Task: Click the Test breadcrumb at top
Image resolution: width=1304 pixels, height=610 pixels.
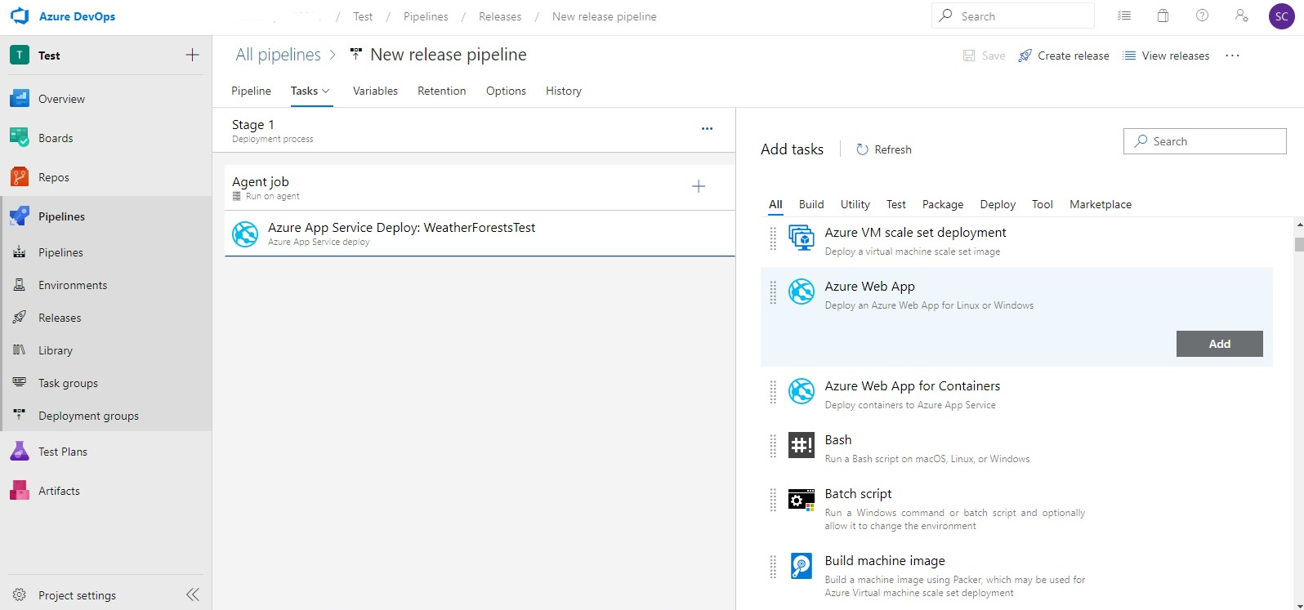Action: click(363, 16)
